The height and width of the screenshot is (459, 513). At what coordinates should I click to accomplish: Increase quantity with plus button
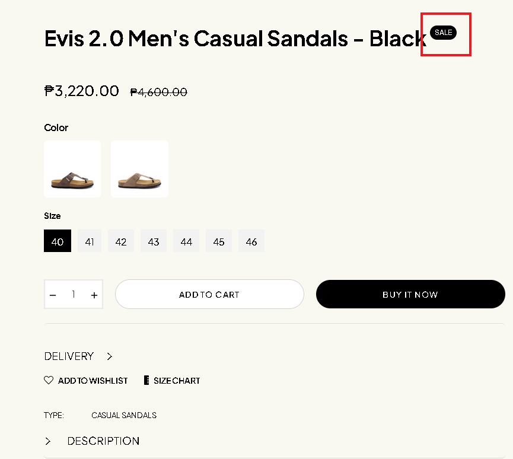click(94, 295)
